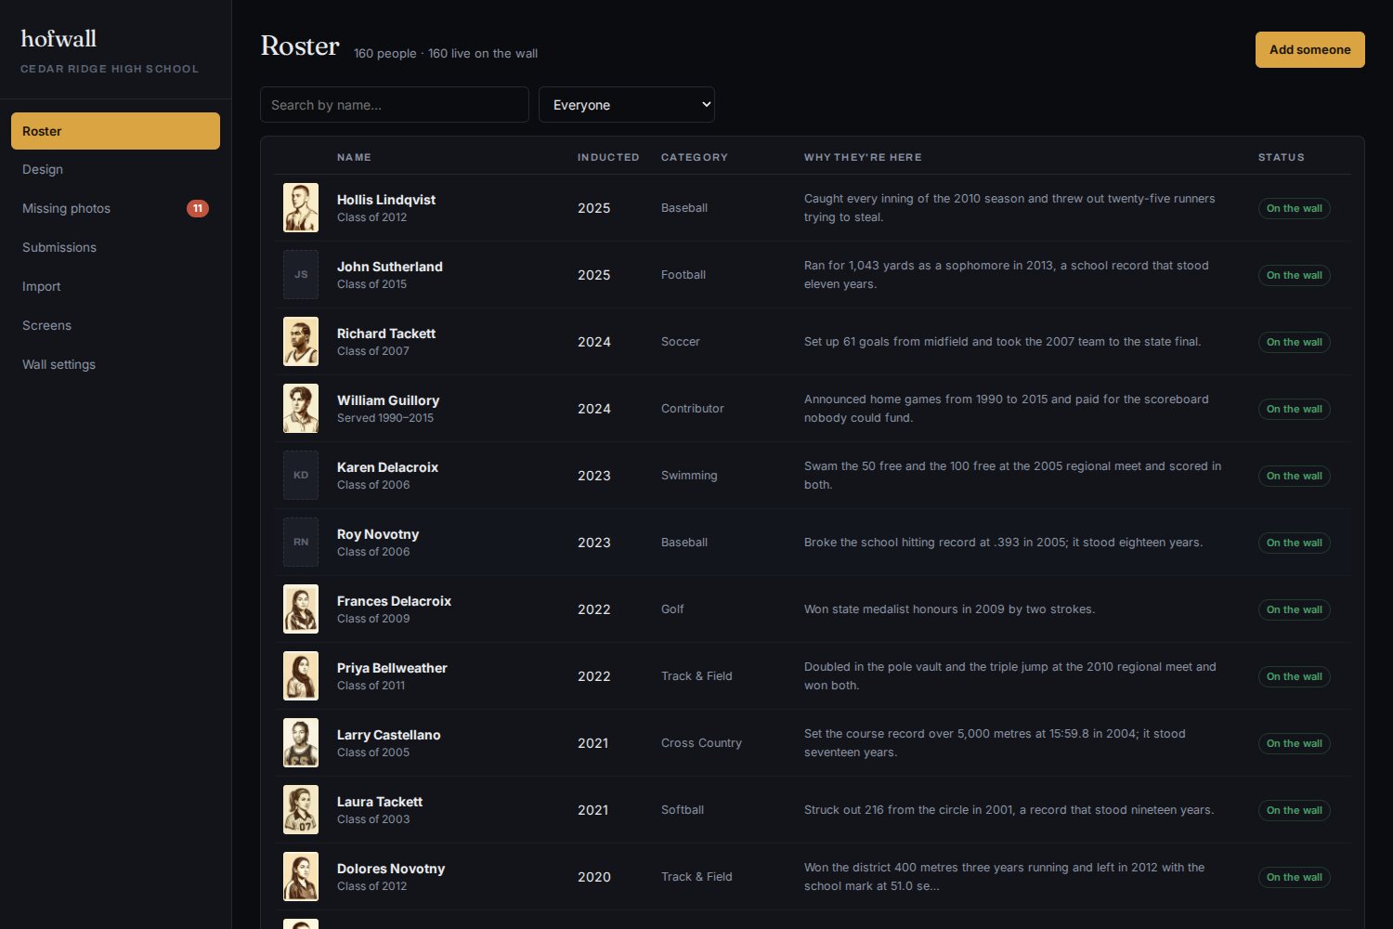This screenshot has height=929, width=1393.
Task: Select the name Laura Tackett
Action: coord(380,802)
